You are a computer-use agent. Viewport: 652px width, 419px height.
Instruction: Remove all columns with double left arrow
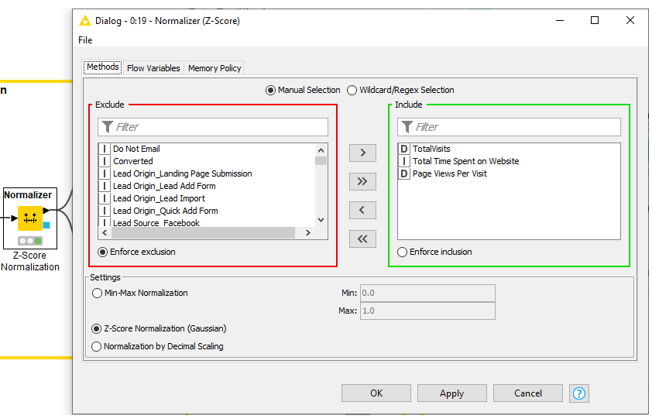tap(362, 239)
